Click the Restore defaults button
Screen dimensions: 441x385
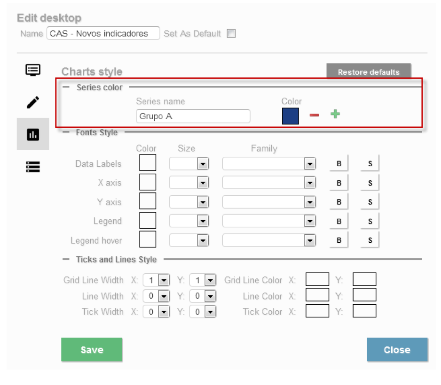[x=369, y=72]
